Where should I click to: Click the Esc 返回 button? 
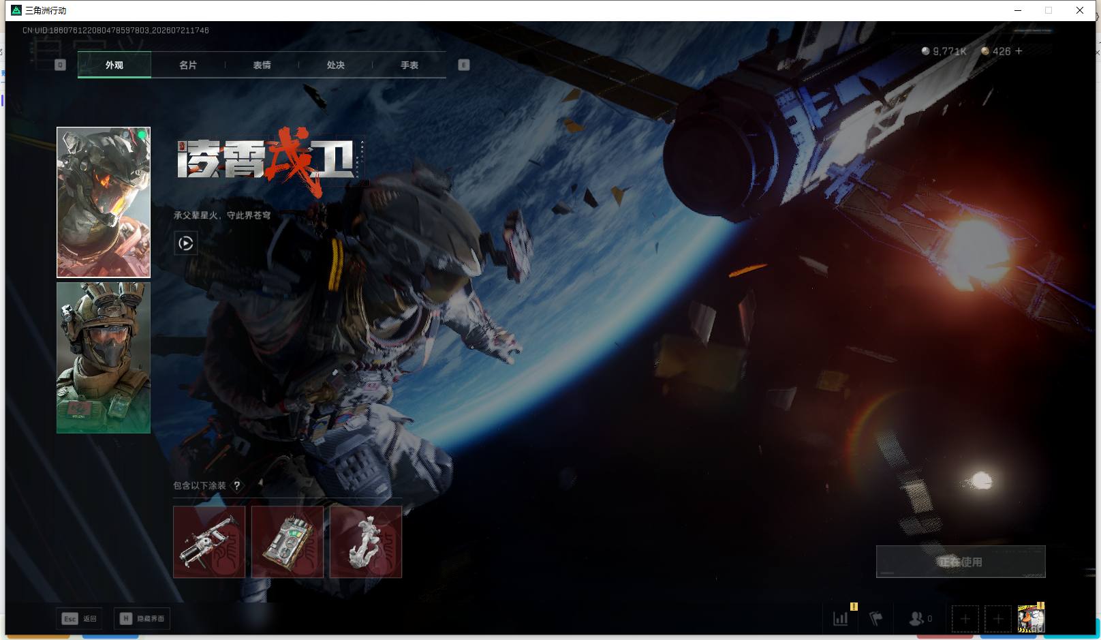80,618
